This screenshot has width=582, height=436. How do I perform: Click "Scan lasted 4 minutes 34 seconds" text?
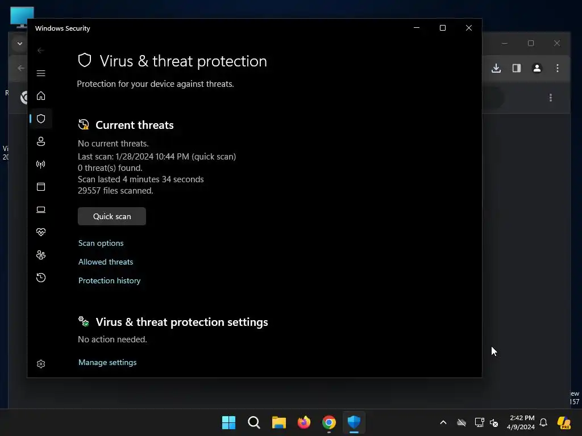click(141, 179)
